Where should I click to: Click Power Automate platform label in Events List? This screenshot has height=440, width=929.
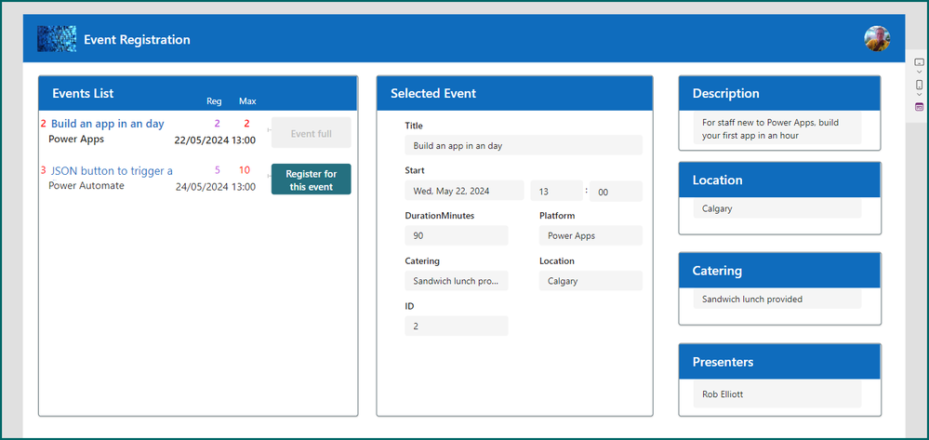(x=86, y=186)
